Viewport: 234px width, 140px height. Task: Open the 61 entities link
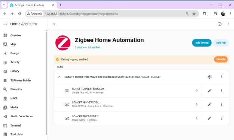(94, 47)
